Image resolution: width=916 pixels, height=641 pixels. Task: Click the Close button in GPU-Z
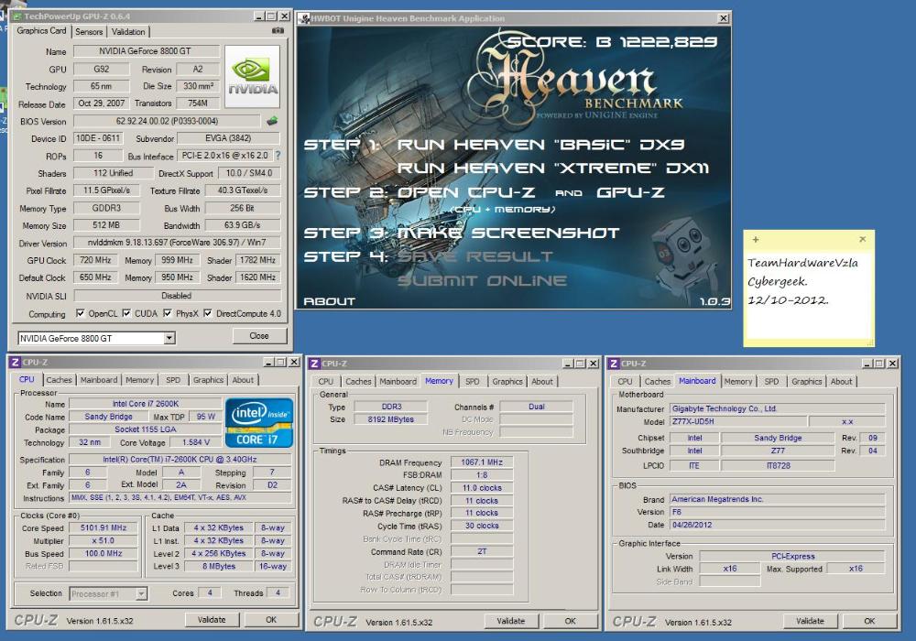click(259, 336)
